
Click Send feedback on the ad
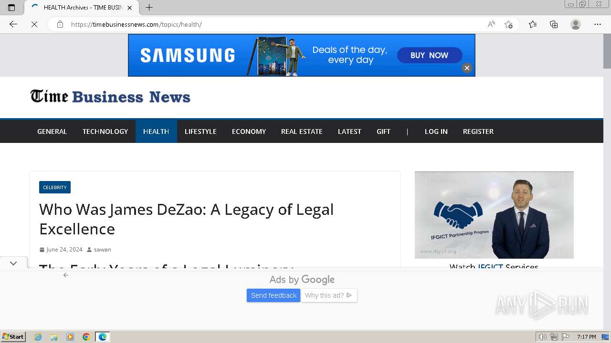click(x=274, y=295)
